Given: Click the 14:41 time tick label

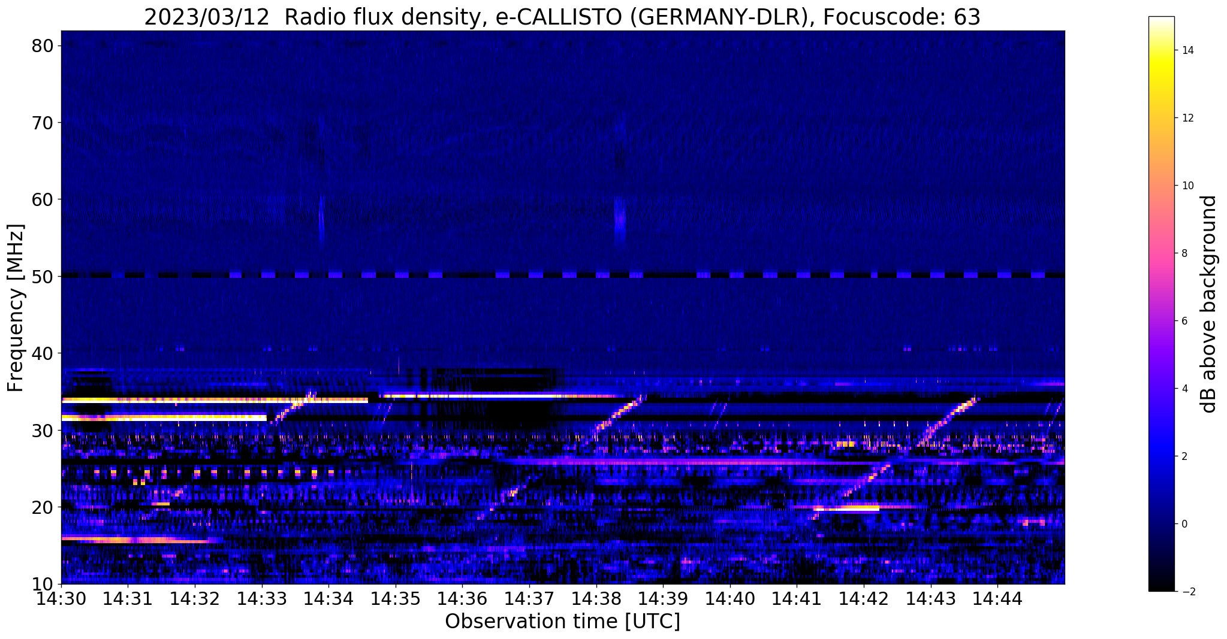Looking at the screenshot, I should coord(797,599).
